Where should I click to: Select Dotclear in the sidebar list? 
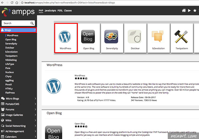tap(10, 48)
